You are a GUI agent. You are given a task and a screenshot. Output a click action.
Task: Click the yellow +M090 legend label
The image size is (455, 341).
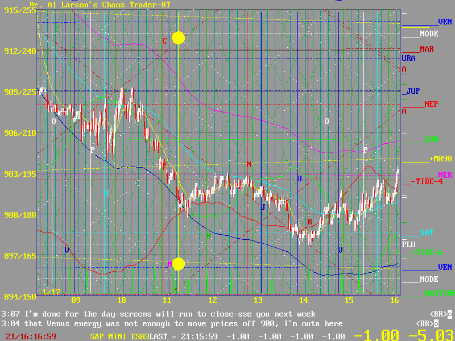coord(439,159)
